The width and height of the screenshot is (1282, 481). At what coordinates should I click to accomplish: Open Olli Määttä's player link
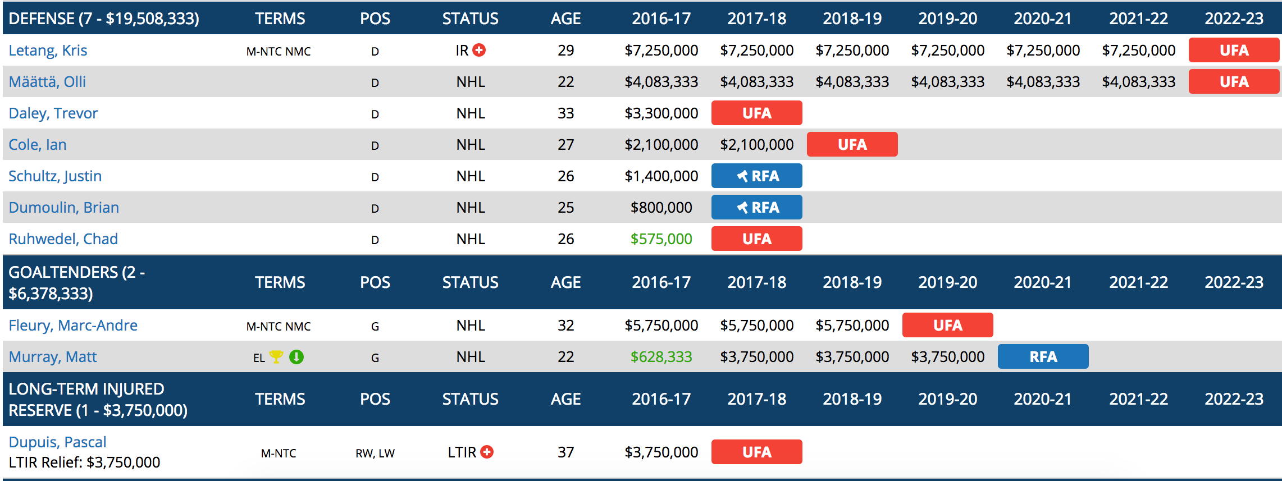(x=47, y=82)
